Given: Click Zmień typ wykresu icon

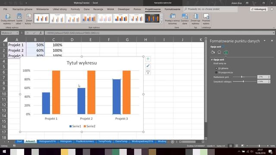Looking at the screenshot, I should tap(195, 16).
